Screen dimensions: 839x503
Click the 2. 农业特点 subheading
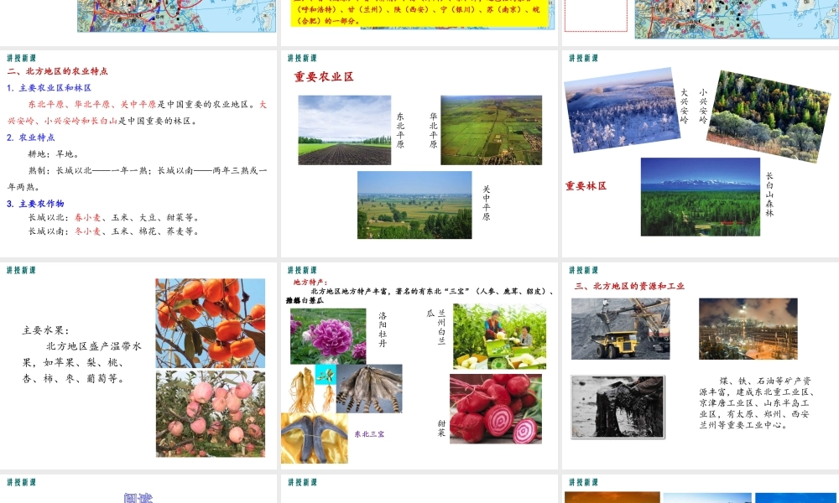click(31, 137)
